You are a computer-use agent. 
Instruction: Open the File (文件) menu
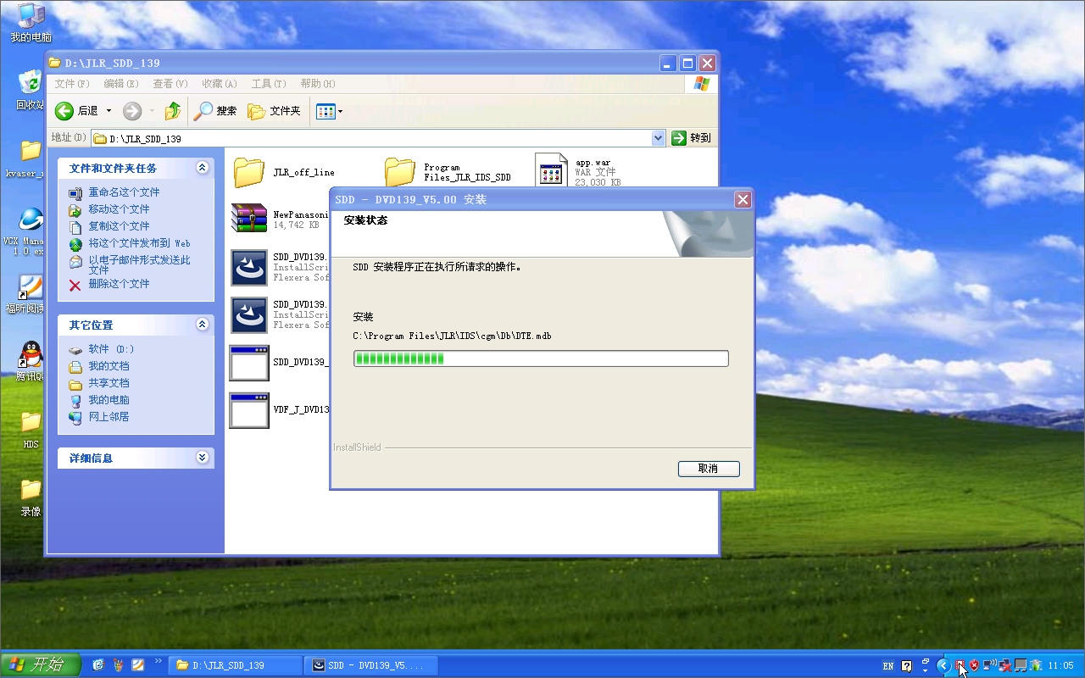[x=72, y=84]
